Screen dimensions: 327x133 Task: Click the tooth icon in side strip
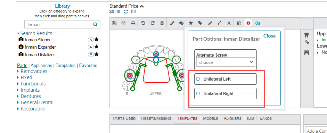306,35
